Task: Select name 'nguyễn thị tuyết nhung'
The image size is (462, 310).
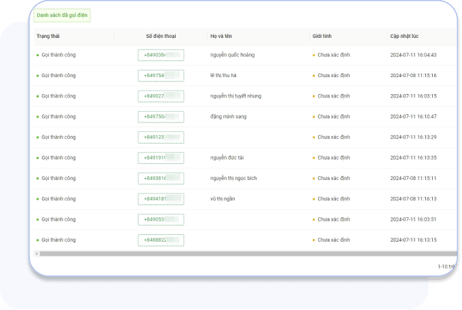Action: pos(235,96)
